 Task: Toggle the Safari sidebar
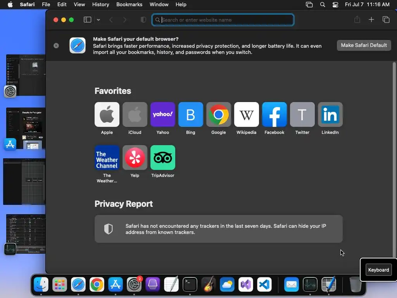pyautogui.click(x=87, y=20)
